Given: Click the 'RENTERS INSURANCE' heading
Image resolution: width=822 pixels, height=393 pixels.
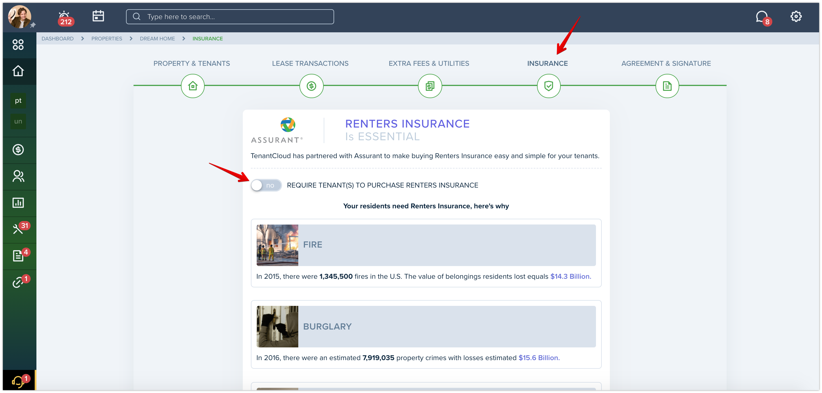Looking at the screenshot, I should click(408, 123).
